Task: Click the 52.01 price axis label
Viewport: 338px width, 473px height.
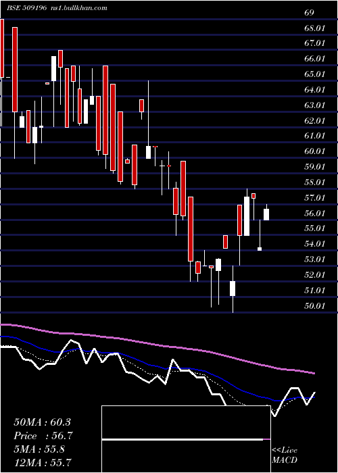Action: 315,275
